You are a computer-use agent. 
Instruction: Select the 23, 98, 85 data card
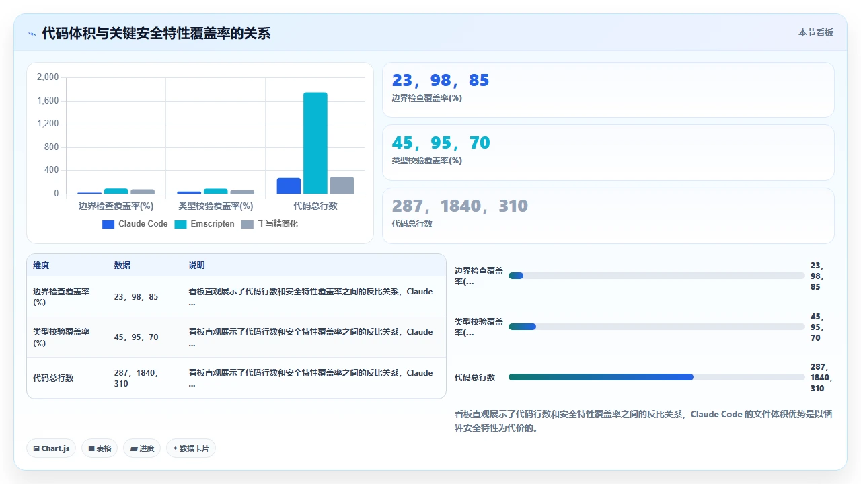coord(608,89)
